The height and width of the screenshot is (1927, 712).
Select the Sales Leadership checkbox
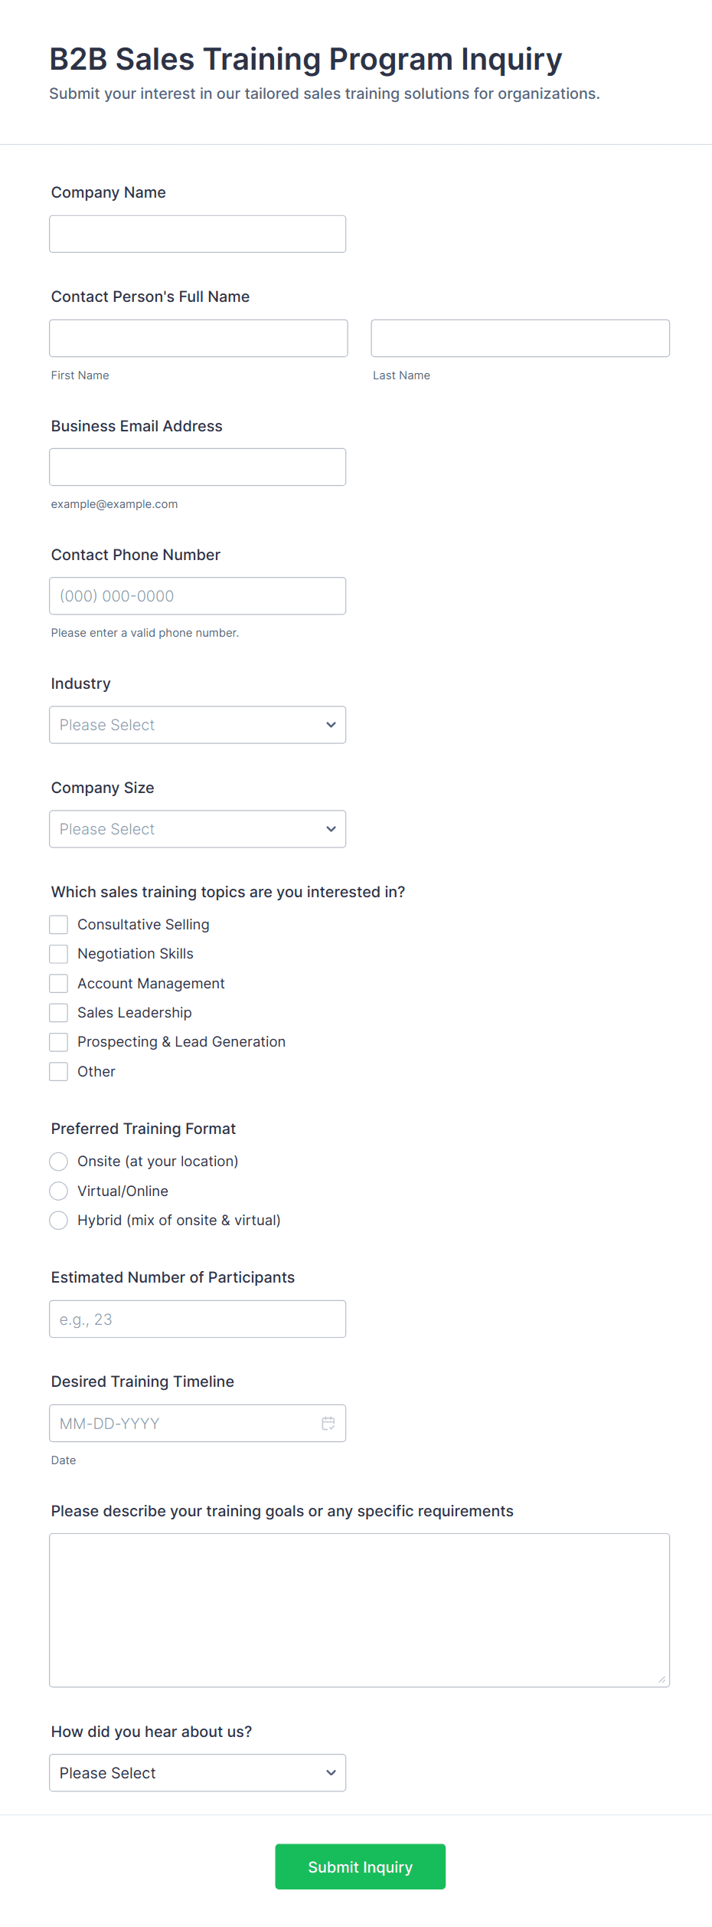[59, 1013]
